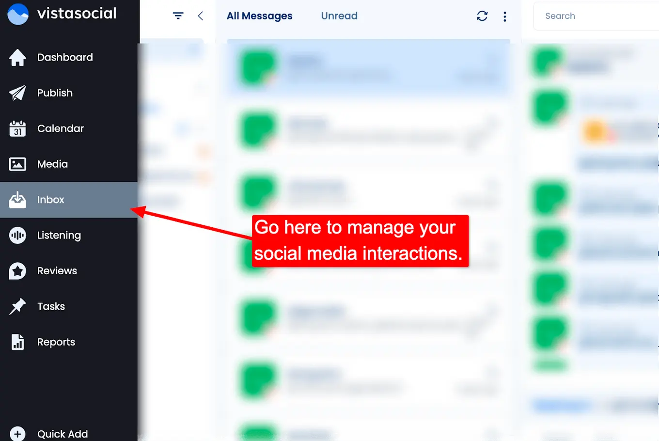This screenshot has width=659, height=441.
Task: Open the message filters icon
Action: [x=178, y=16]
